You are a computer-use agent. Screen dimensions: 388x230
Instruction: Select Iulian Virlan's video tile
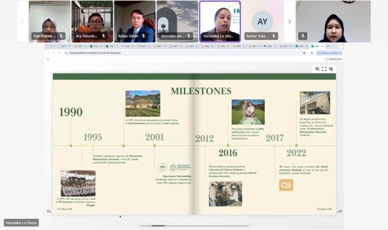pos(135,22)
